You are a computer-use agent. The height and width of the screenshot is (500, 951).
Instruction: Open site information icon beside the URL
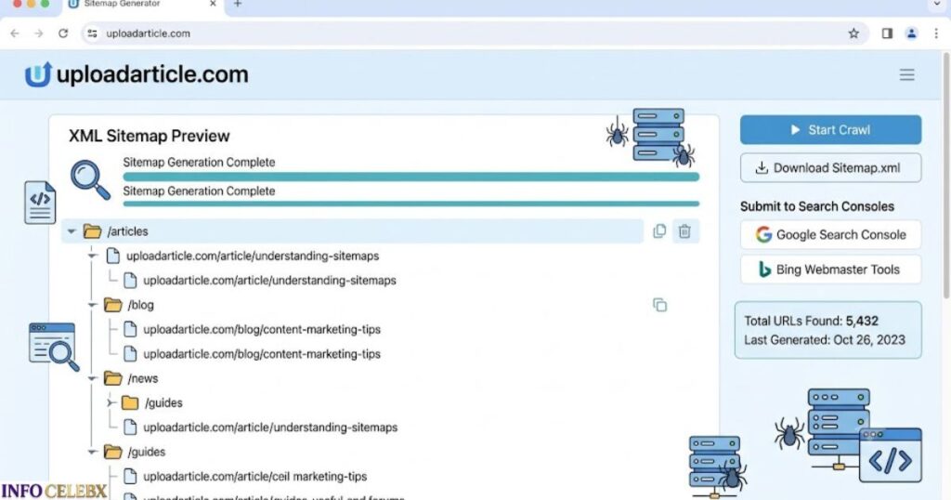point(92,33)
